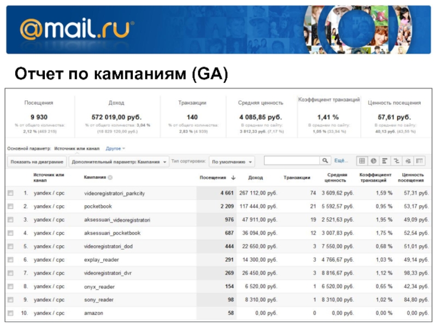The width and height of the screenshot is (437, 327).
Task: Click revenue value 22 650,00 руб.
Action: pyautogui.click(x=260, y=246)
